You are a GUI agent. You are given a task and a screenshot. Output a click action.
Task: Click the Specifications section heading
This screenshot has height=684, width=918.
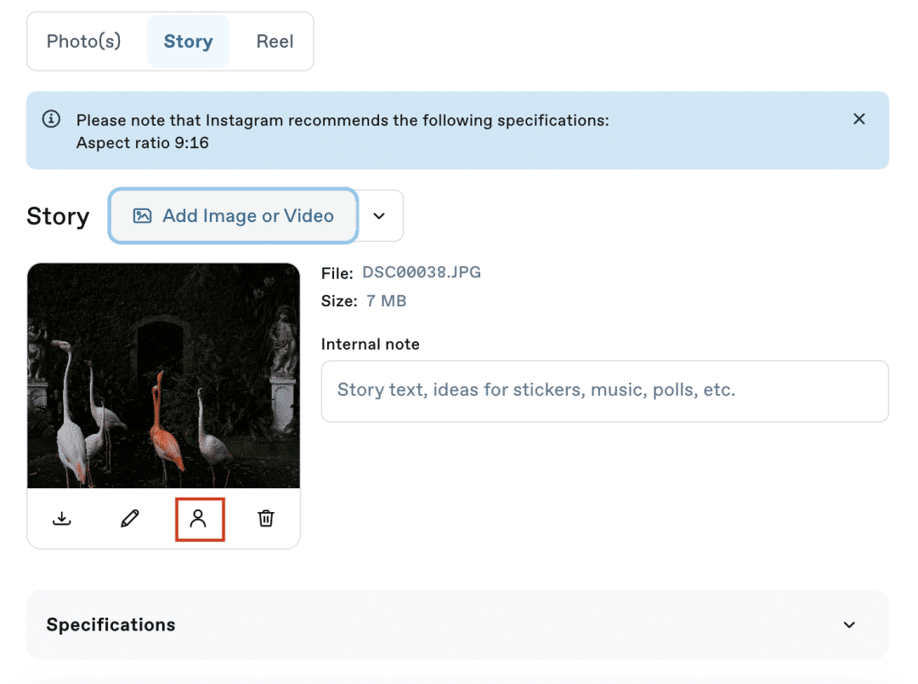110,625
